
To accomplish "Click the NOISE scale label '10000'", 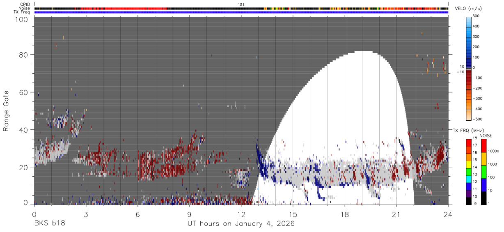I will click(494, 151).
